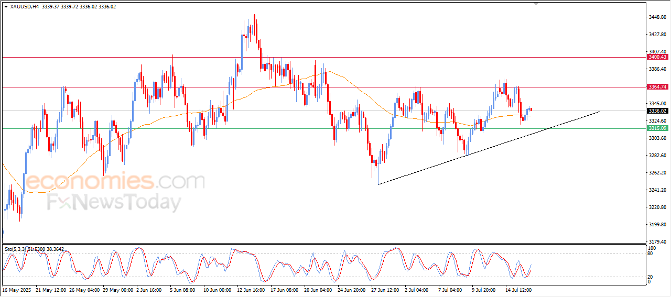Click the 24 Jun 20:00 time label
Screen dimensions: 671x297
pos(351,290)
